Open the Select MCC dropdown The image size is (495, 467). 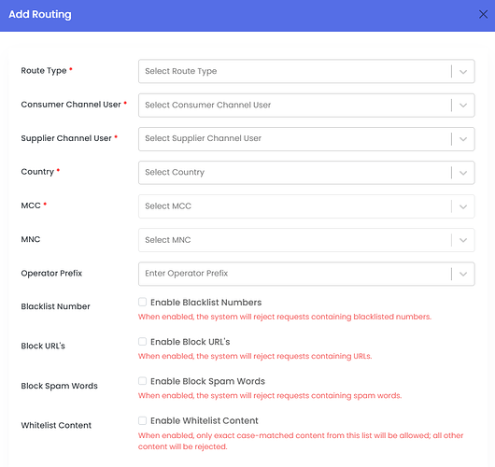[306, 206]
